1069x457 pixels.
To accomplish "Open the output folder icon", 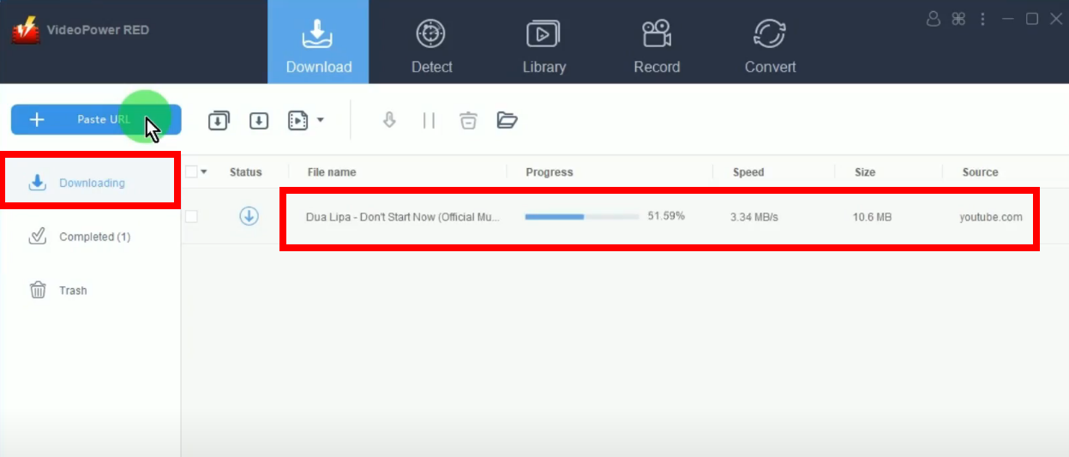I will [x=507, y=120].
